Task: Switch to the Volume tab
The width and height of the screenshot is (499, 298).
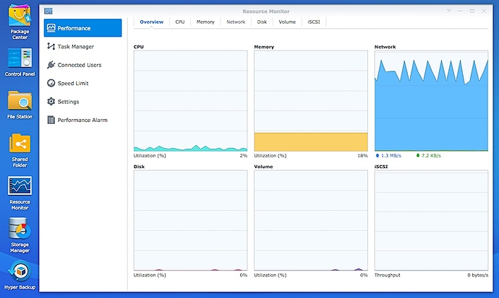Action: pos(287,22)
